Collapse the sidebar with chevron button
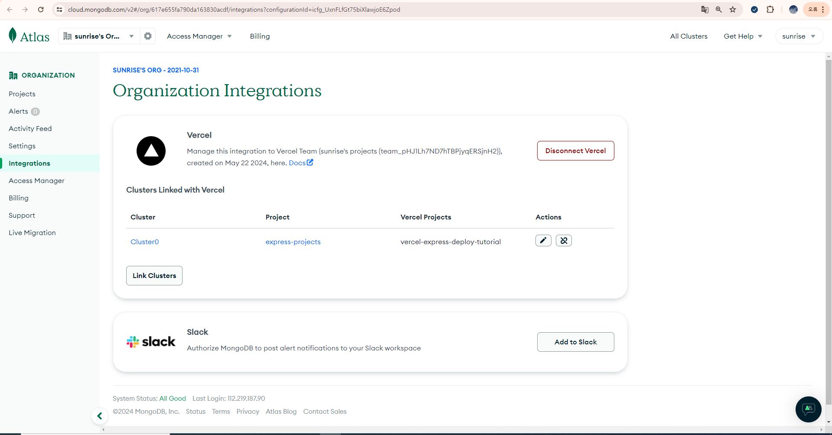The image size is (832, 435). [x=100, y=416]
